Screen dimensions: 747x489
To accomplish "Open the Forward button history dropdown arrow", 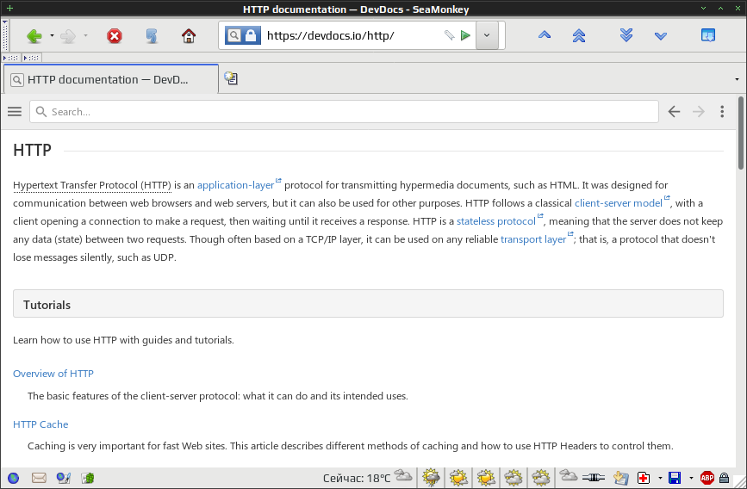I will click(x=85, y=35).
